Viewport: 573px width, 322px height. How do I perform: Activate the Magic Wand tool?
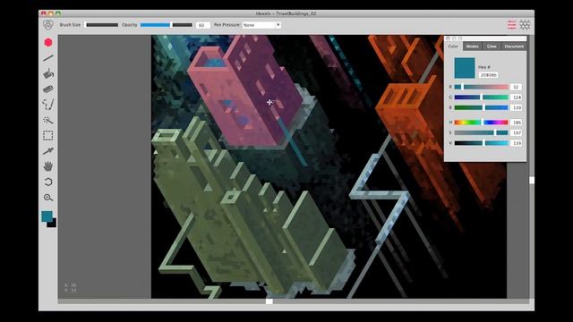[48, 120]
